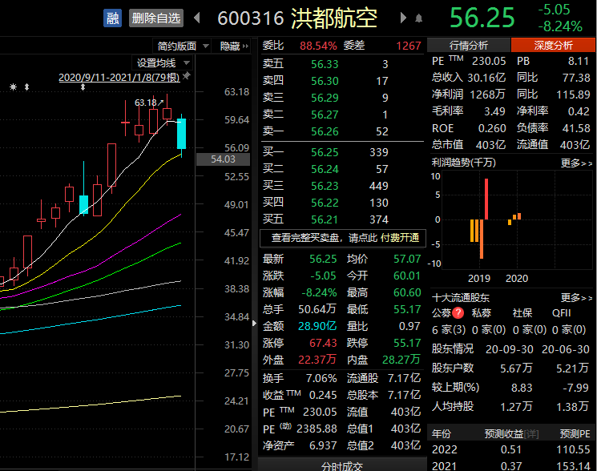Viewport: 597px width, 471px height.
Task: Click the 委差 1267 value
Action: (x=409, y=46)
